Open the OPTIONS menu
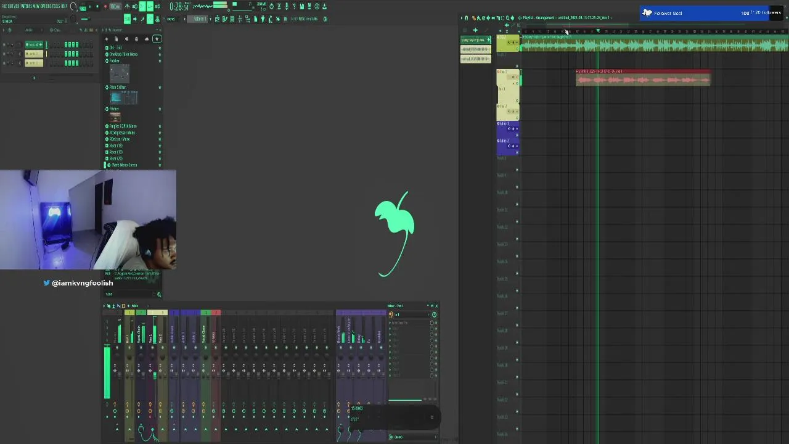This screenshot has height=444, width=789. point(46,6)
